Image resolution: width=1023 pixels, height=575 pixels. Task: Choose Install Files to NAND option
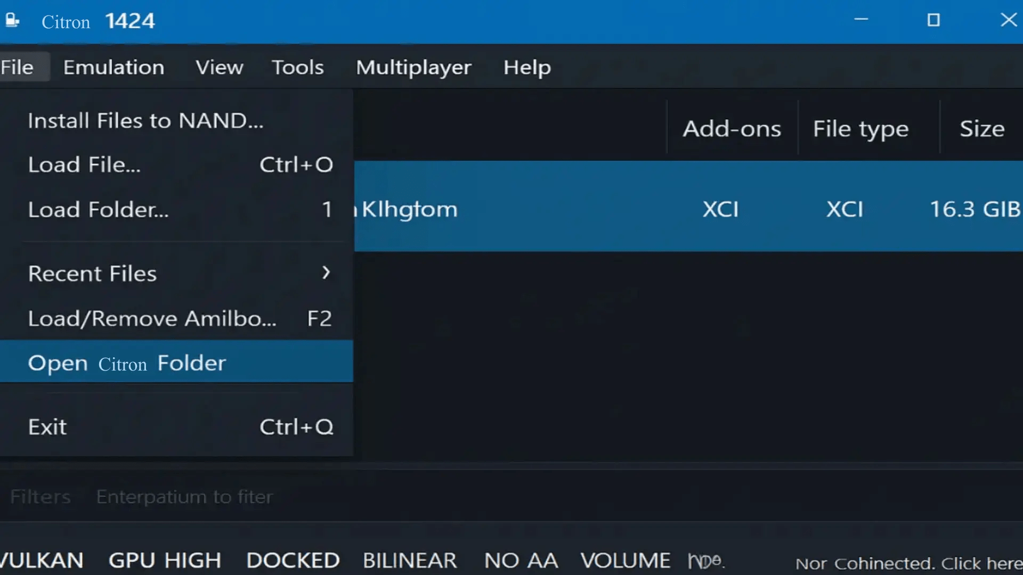(145, 121)
